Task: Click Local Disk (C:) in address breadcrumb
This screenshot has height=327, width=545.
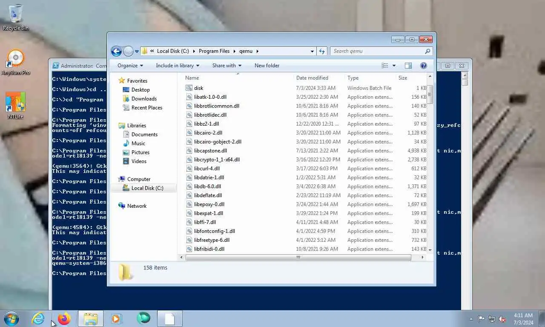Action: click(173, 51)
